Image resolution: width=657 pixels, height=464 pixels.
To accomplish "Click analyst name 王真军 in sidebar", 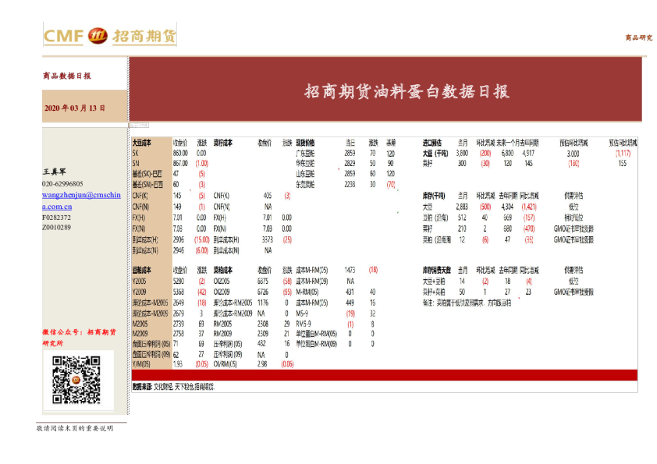I will [x=53, y=172].
